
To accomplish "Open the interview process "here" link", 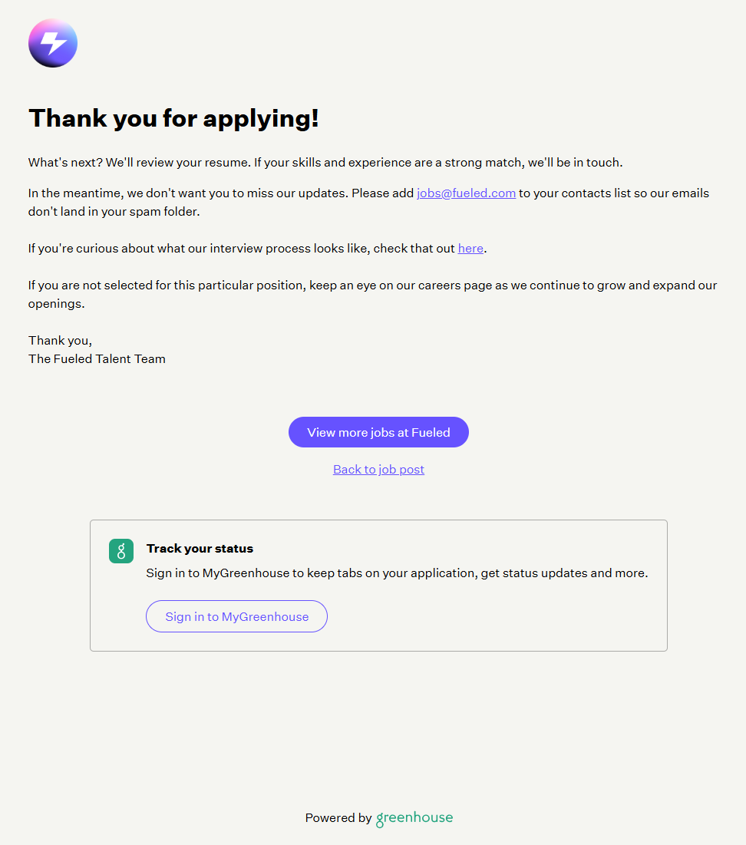I will tap(470, 249).
